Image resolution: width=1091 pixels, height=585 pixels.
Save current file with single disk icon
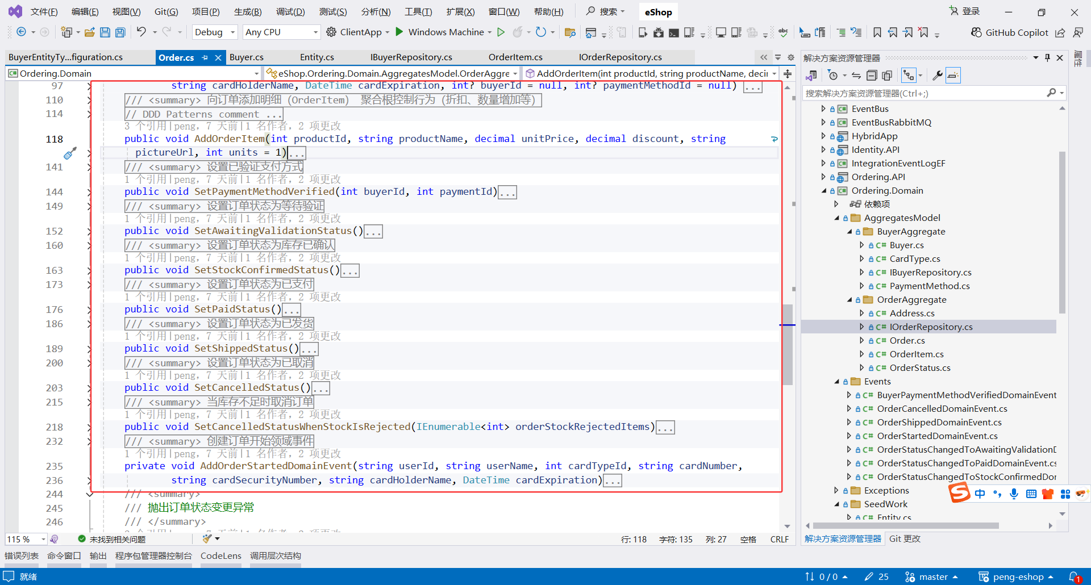point(105,32)
